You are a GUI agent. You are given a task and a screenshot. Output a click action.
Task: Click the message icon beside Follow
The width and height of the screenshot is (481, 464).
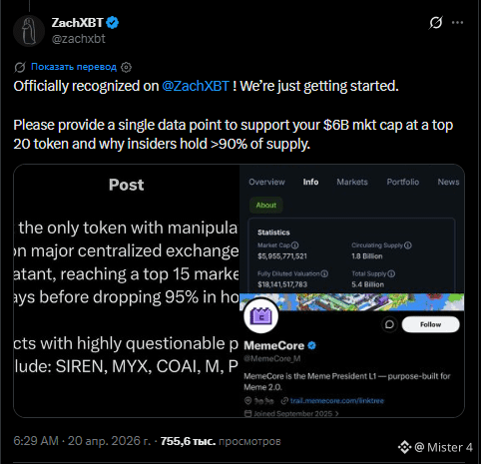pos(389,324)
